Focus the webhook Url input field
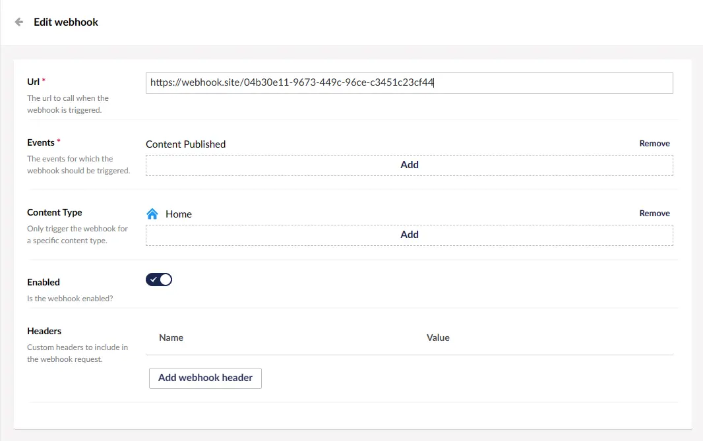703x441 pixels. click(409, 83)
